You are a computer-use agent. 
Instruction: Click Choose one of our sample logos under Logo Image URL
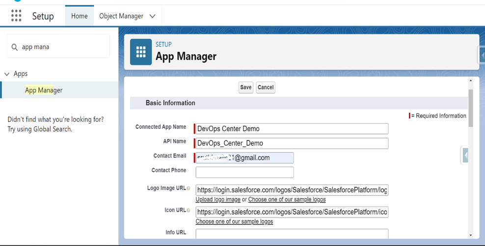[287, 200]
